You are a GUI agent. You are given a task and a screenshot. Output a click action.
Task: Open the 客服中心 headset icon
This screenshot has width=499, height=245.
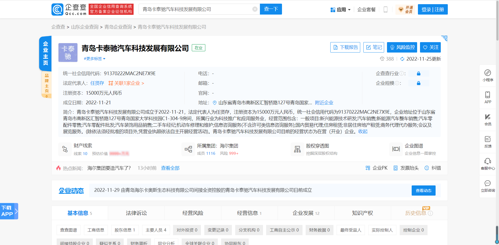pyautogui.click(x=488, y=164)
